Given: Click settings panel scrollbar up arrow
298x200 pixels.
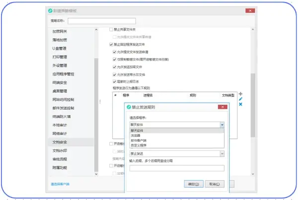Looking at the screenshot, I should [253, 29].
